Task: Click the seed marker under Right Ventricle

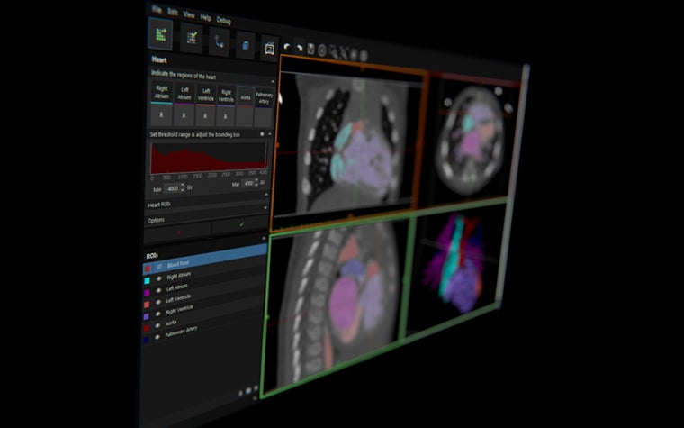Action: [226, 117]
